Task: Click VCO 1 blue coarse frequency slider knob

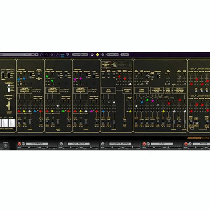Action: pyautogui.click(x=19, y=79)
